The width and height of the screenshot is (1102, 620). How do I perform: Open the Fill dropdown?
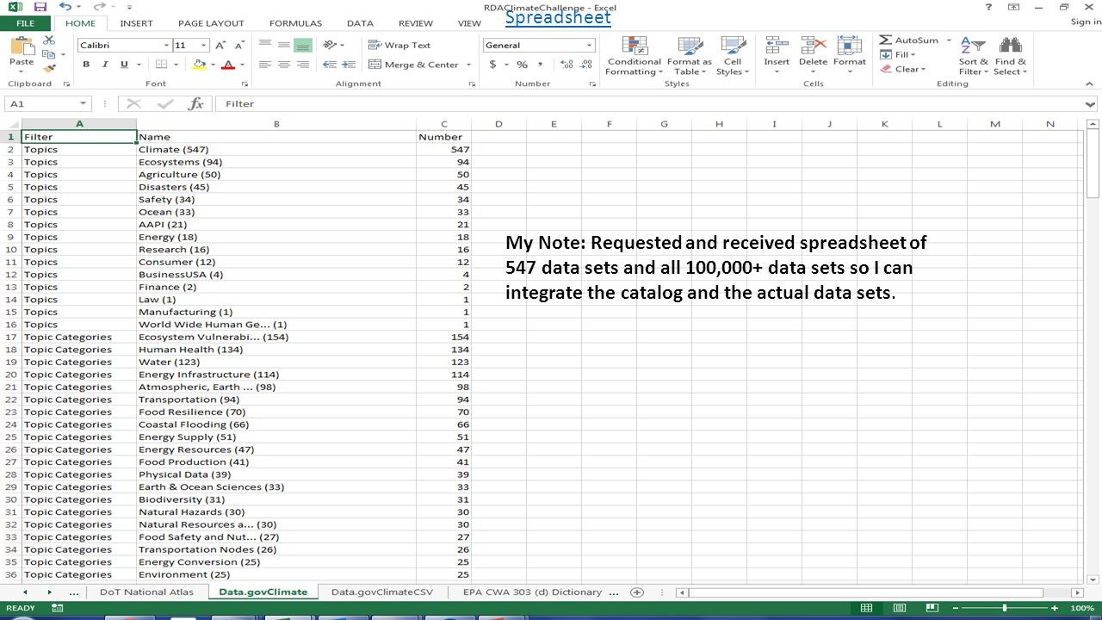900,54
